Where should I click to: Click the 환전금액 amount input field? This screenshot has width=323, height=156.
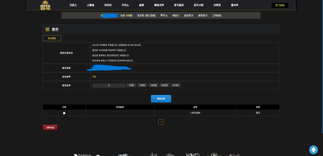[109, 85]
